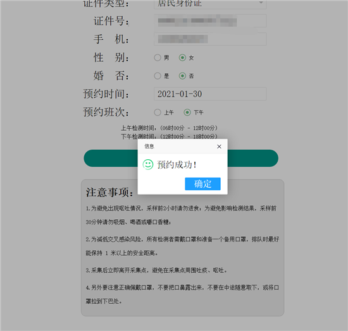Close the 信息 dialog with the X

[219, 147]
